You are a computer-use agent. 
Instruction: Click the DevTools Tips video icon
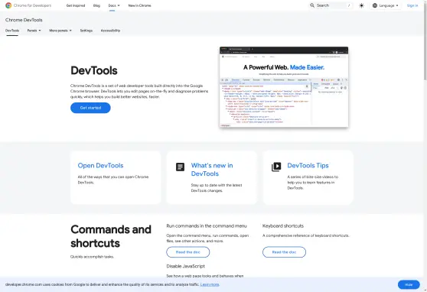point(276,167)
